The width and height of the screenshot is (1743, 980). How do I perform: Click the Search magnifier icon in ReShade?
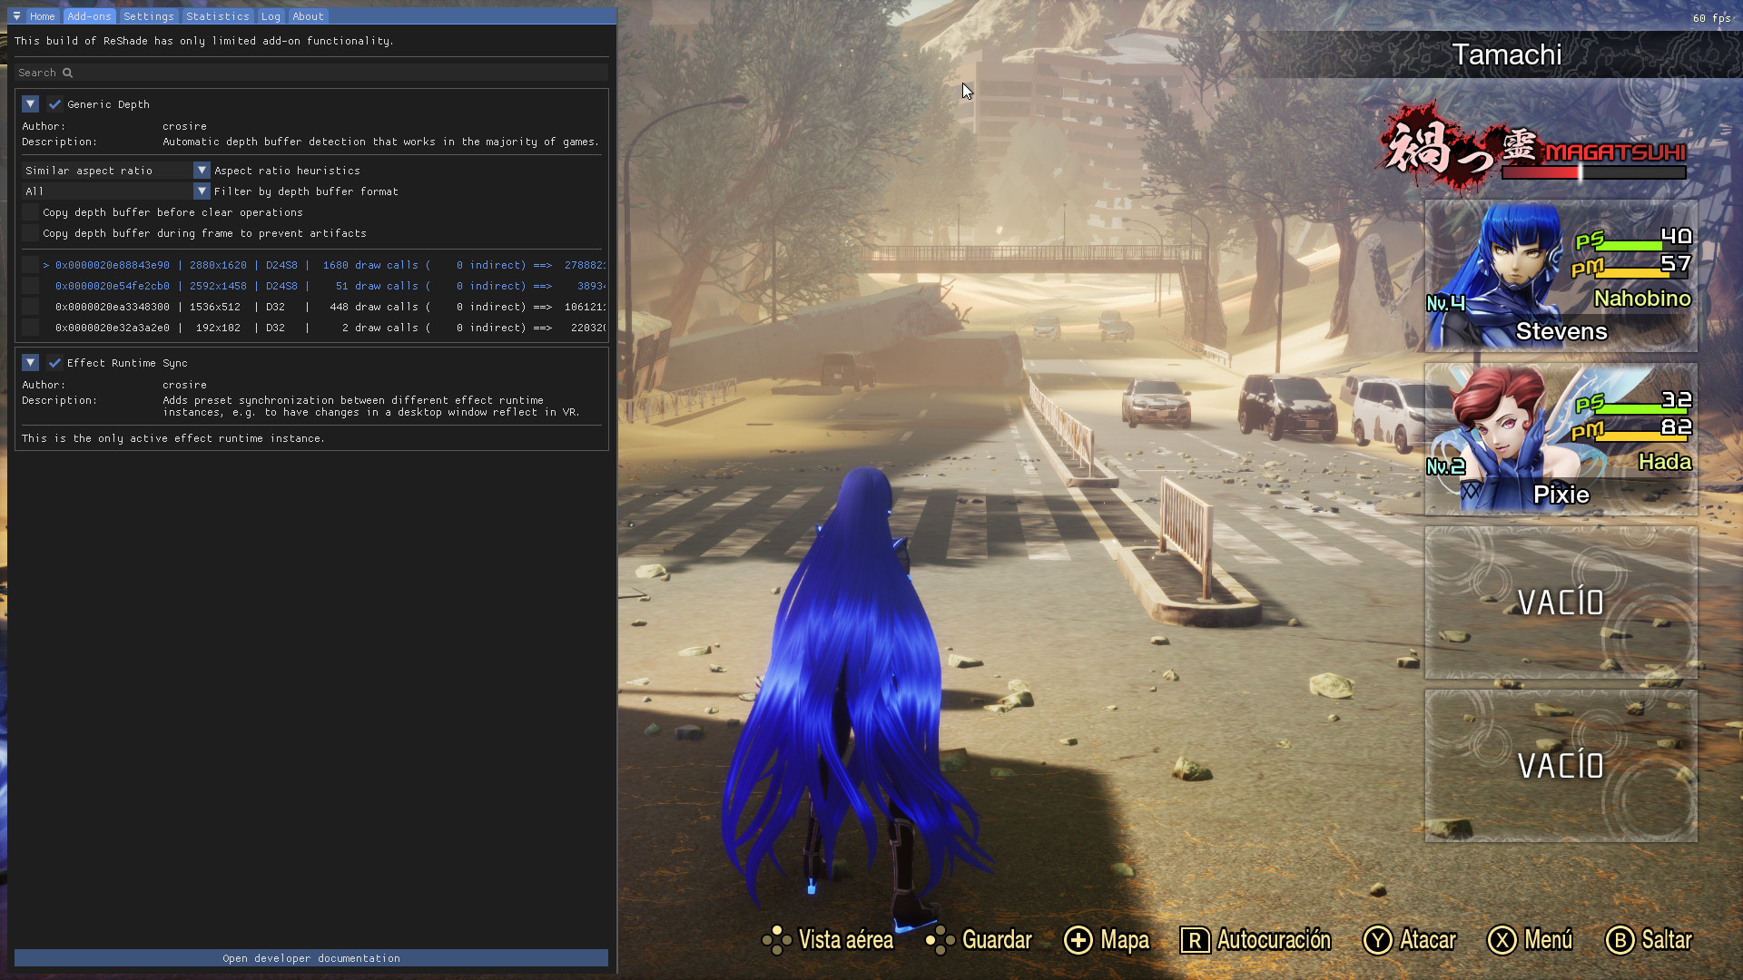[x=69, y=72]
